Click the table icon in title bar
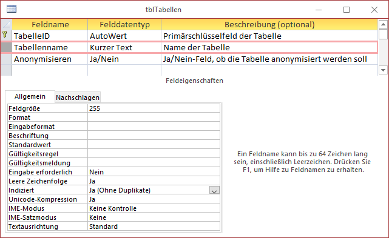 [12, 9]
